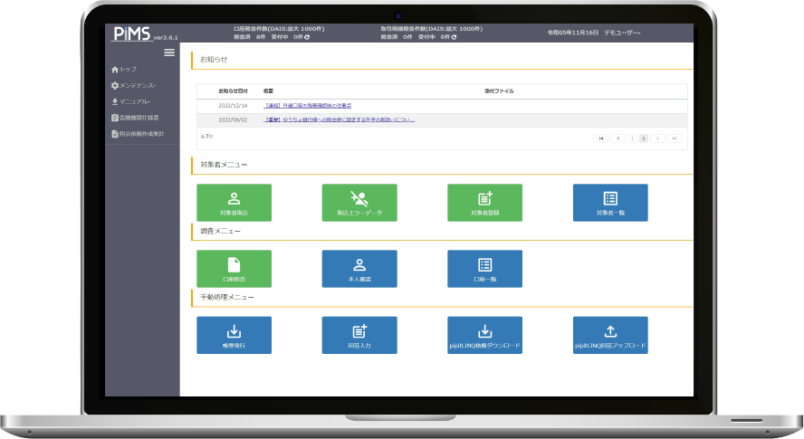Viewport: 804px width, 439px height.
Task: Open the 対象者取込 green tile
Action: click(234, 203)
